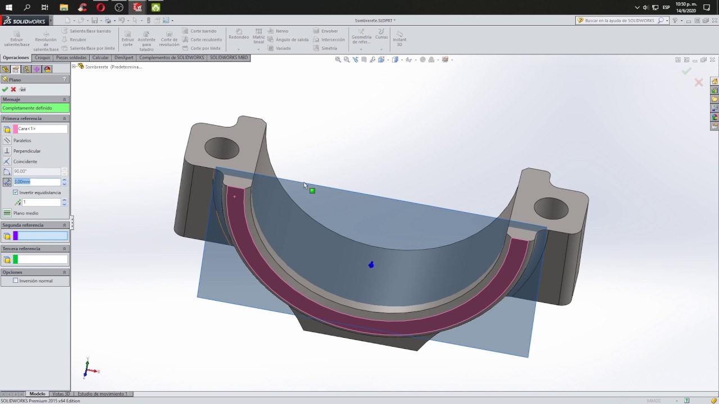Enable the Inversión normal checkbox
719x404 pixels.
(16, 281)
